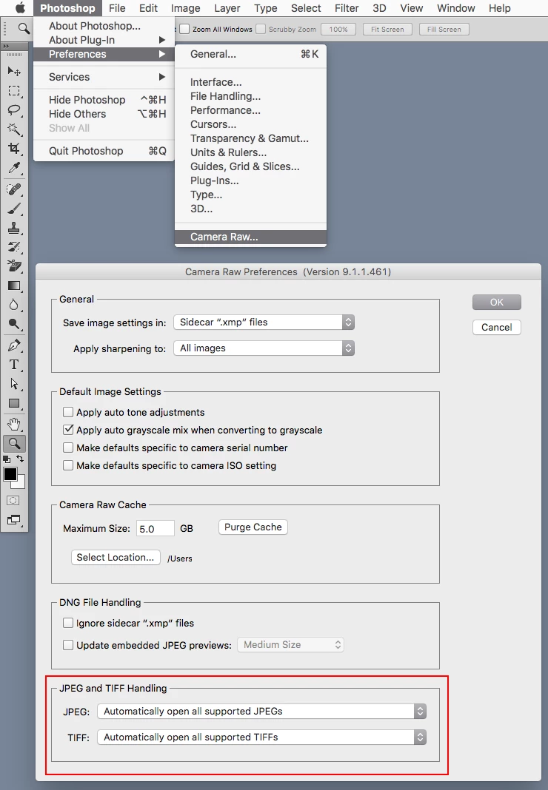Expand the About Plug-In submenu
548x790 pixels.
[x=104, y=40]
